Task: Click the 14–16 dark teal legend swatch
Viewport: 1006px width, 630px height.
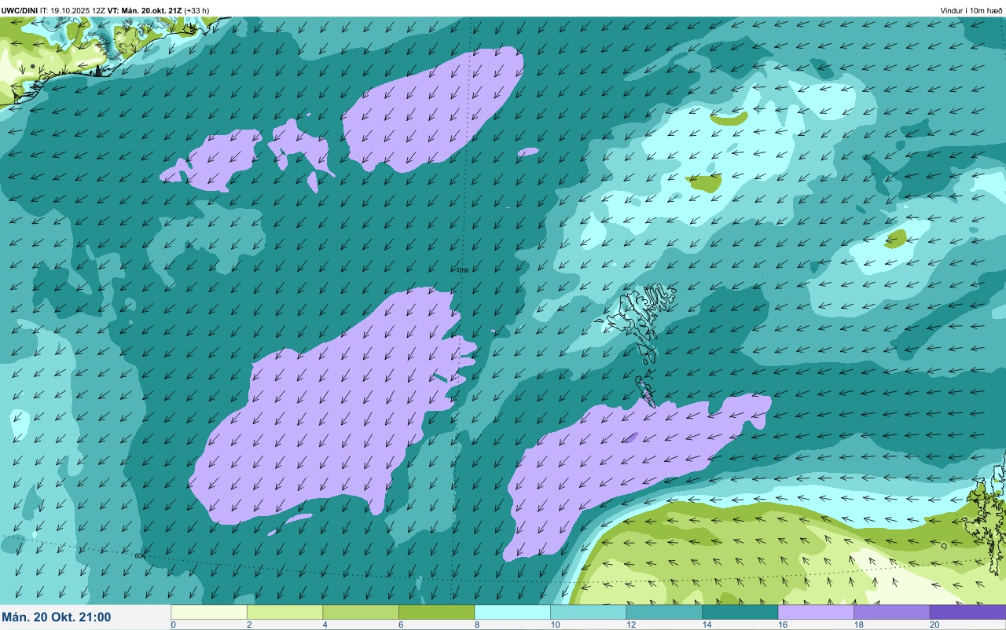Action: (740, 612)
